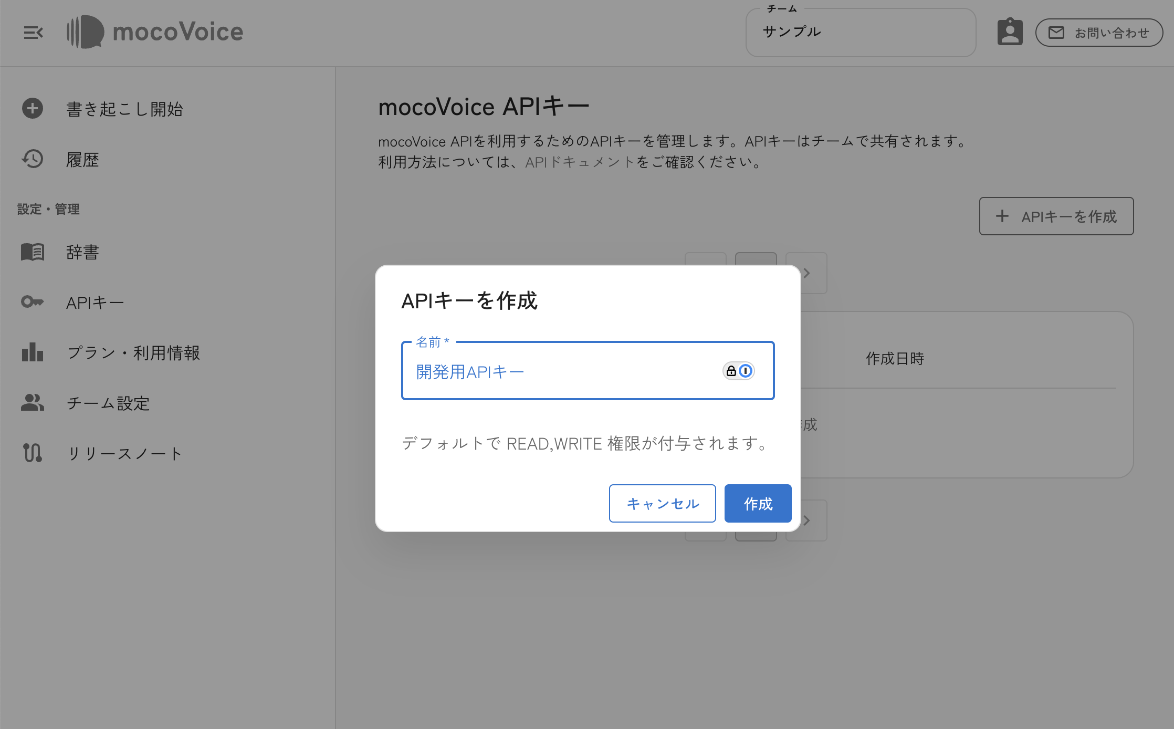Open リリースノート in sidebar
Image resolution: width=1174 pixels, height=729 pixels.
(x=124, y=454)
